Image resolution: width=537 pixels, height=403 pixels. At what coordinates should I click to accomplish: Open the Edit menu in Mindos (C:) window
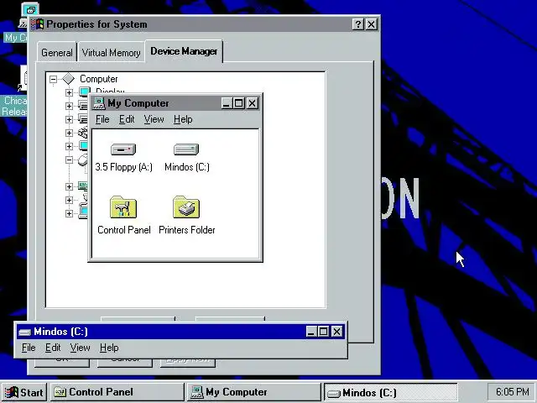click(x=53, y=348)
